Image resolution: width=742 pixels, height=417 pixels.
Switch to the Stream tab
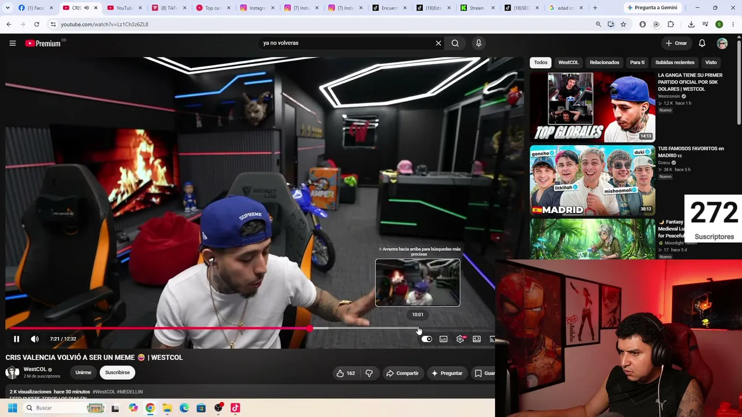tap(478, 8)
